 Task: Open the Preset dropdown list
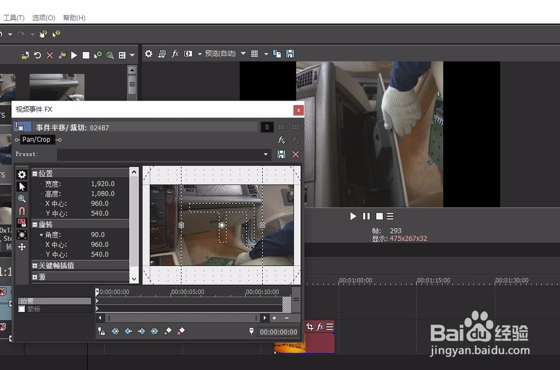point(265,154)
